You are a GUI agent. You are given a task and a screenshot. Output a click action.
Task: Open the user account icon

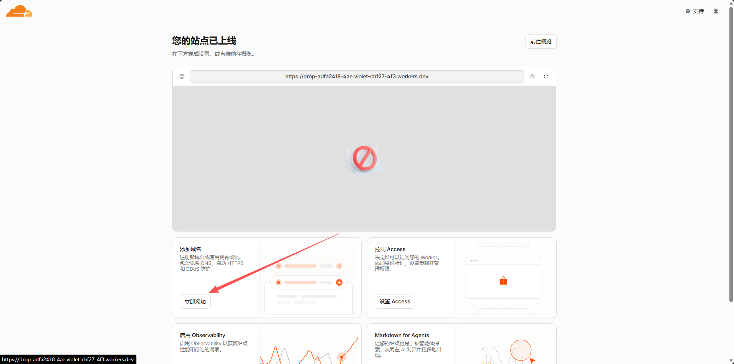click(716, 11)
